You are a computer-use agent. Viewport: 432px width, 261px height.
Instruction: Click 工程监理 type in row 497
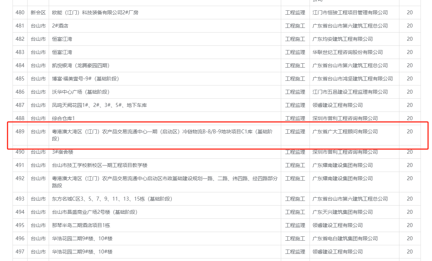295,252
